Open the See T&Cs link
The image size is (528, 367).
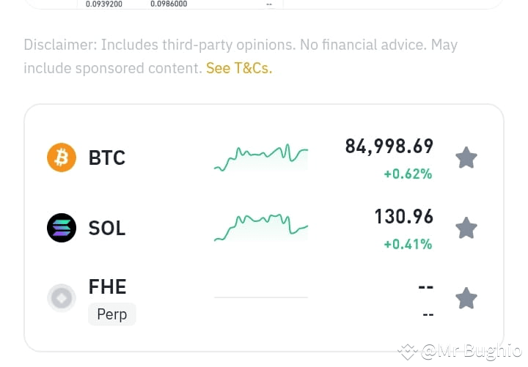pos(239,68)
